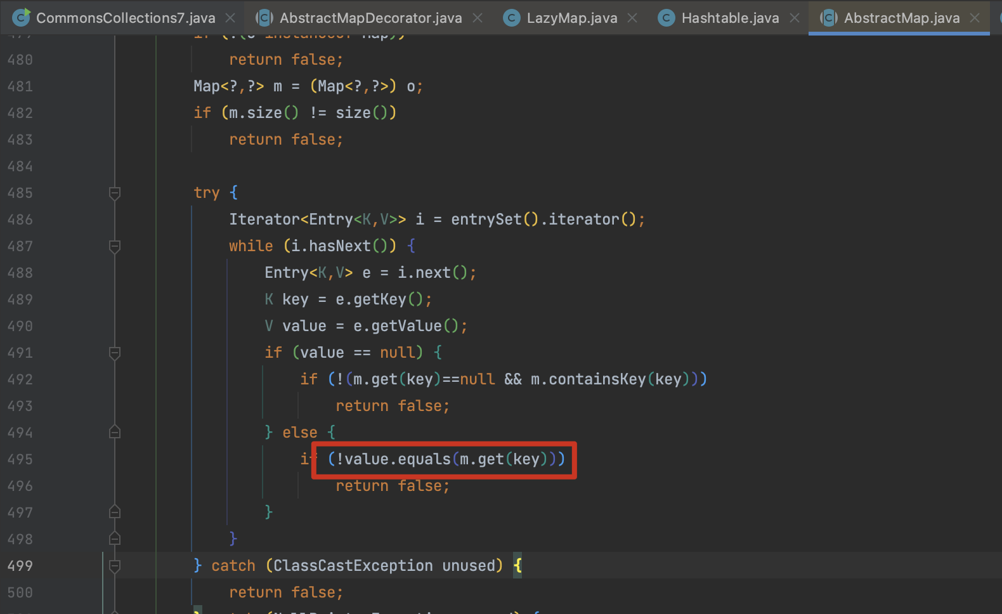Click 'm.containsKey(key)' call
This screenshot has height=614, width=1002.
click(610, 379)
